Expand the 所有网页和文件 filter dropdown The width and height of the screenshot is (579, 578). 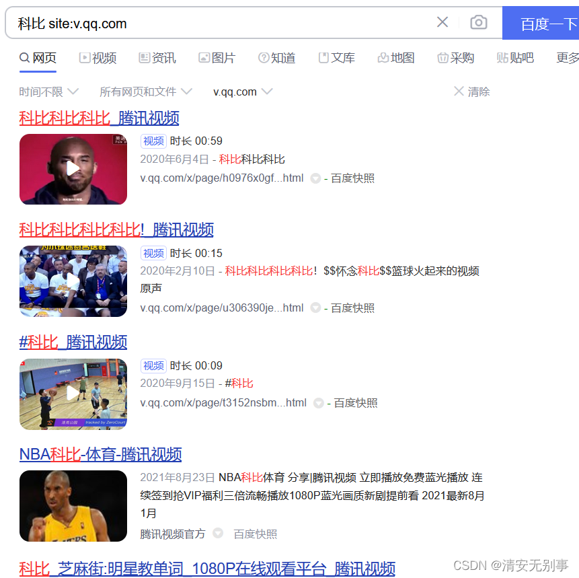[x=146, y=92]
